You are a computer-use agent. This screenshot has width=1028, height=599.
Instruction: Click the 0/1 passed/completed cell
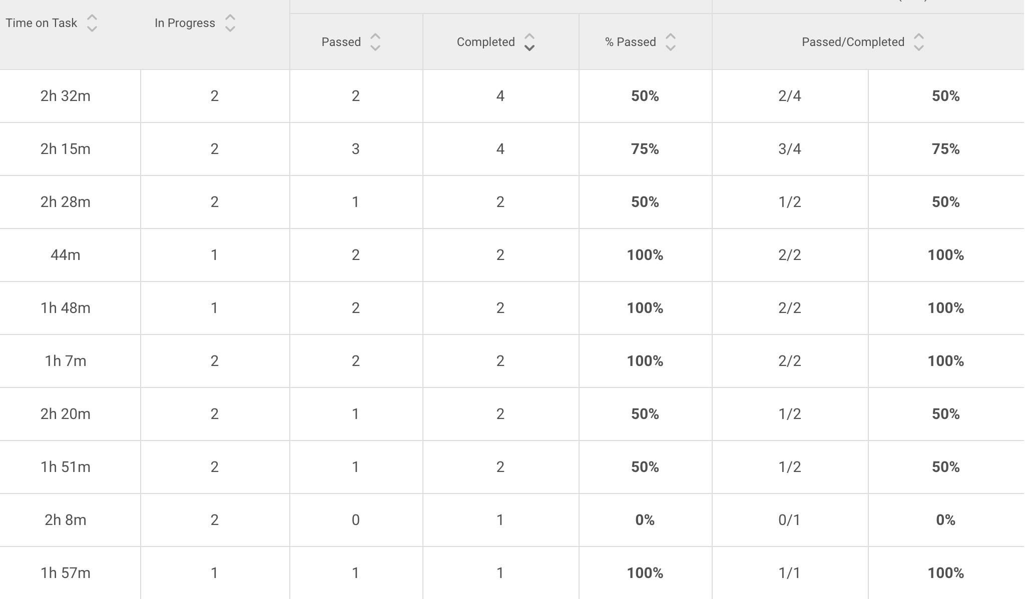[x=790, y=520]
